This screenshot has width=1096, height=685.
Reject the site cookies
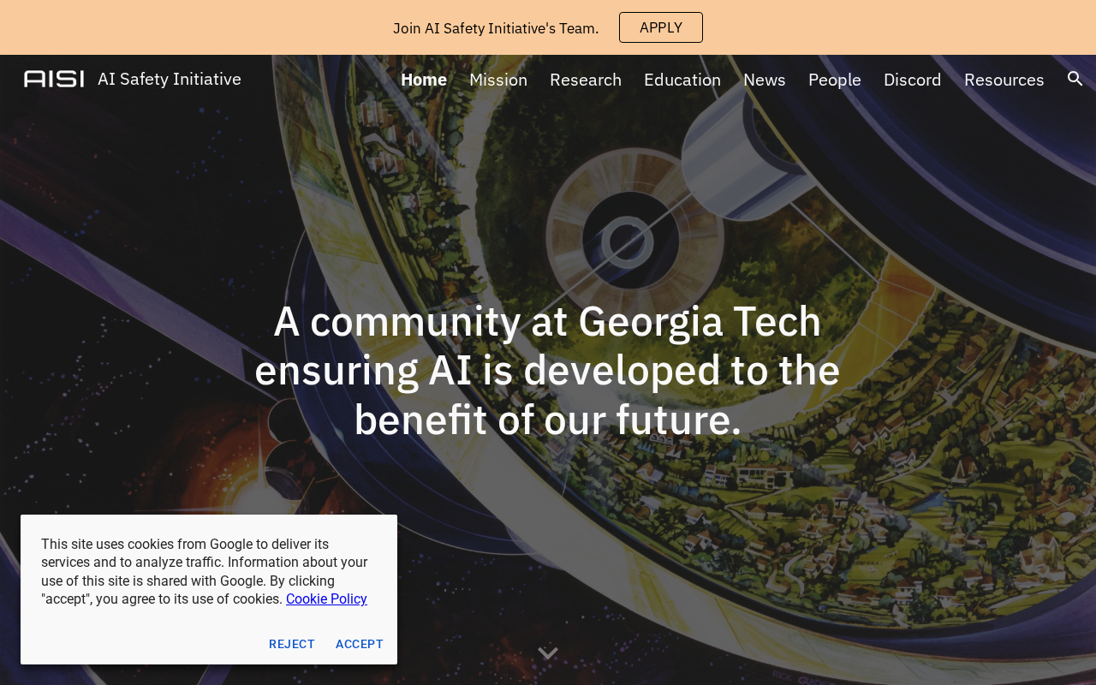coord(292,644)
